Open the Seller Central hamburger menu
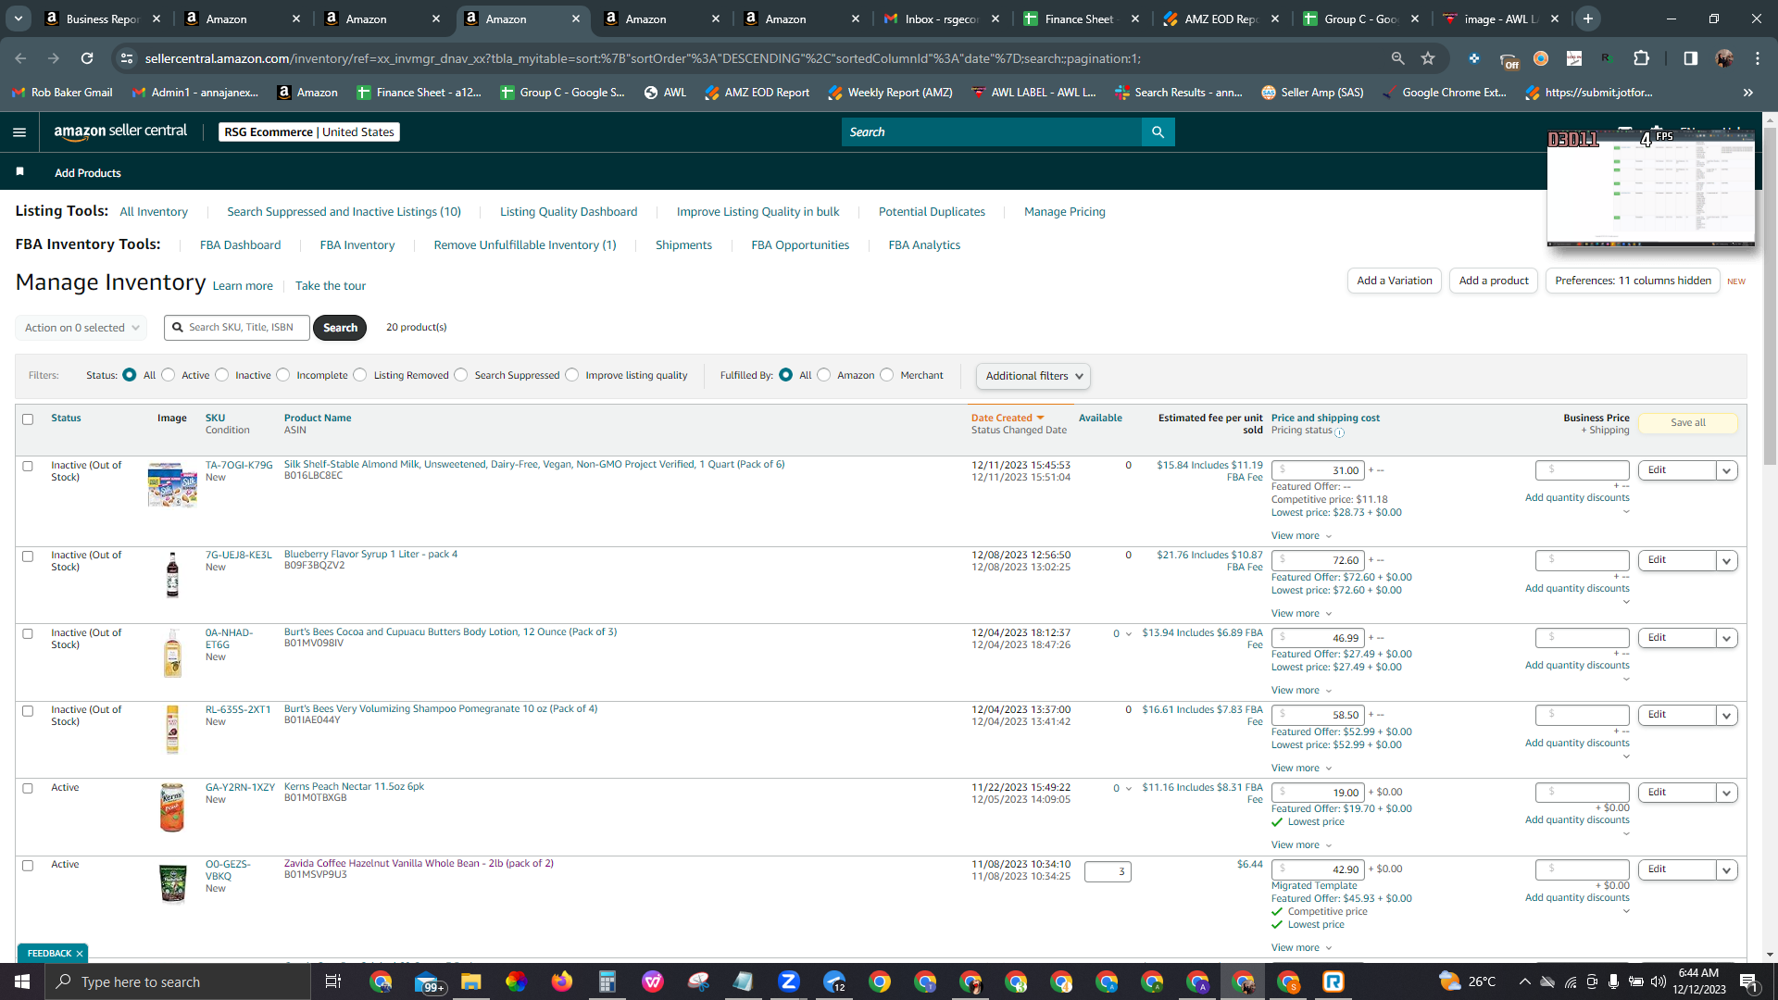Image resolution: width=1778 pixels, height=1000 pixels. tap(19, 132)
